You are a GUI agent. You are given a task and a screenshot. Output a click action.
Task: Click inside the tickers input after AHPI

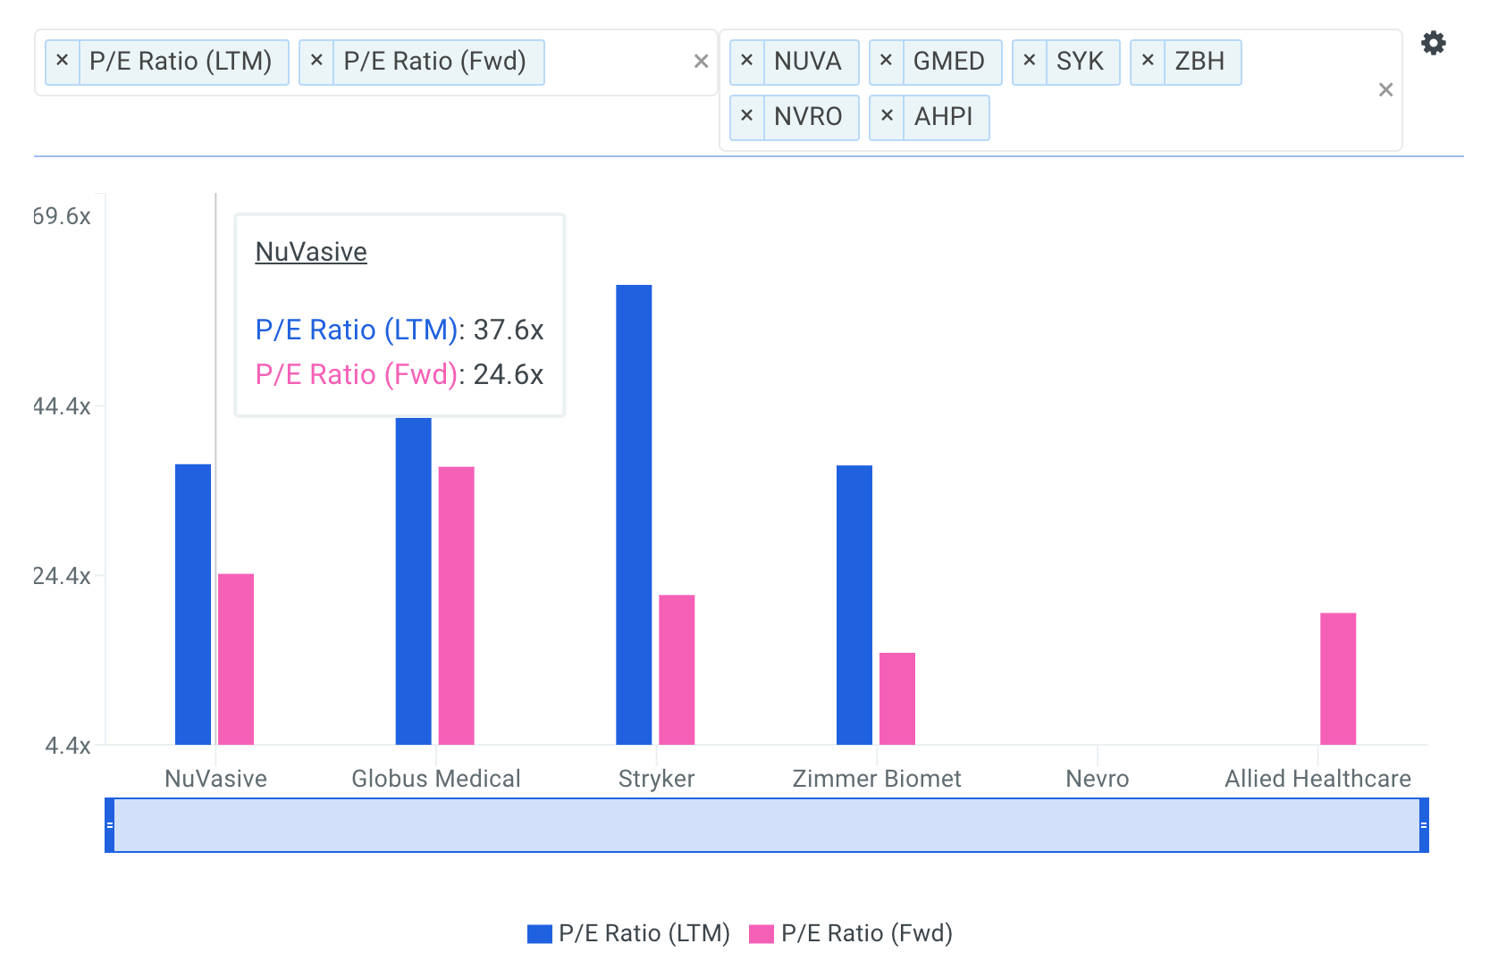click(x=1180, y=117)
